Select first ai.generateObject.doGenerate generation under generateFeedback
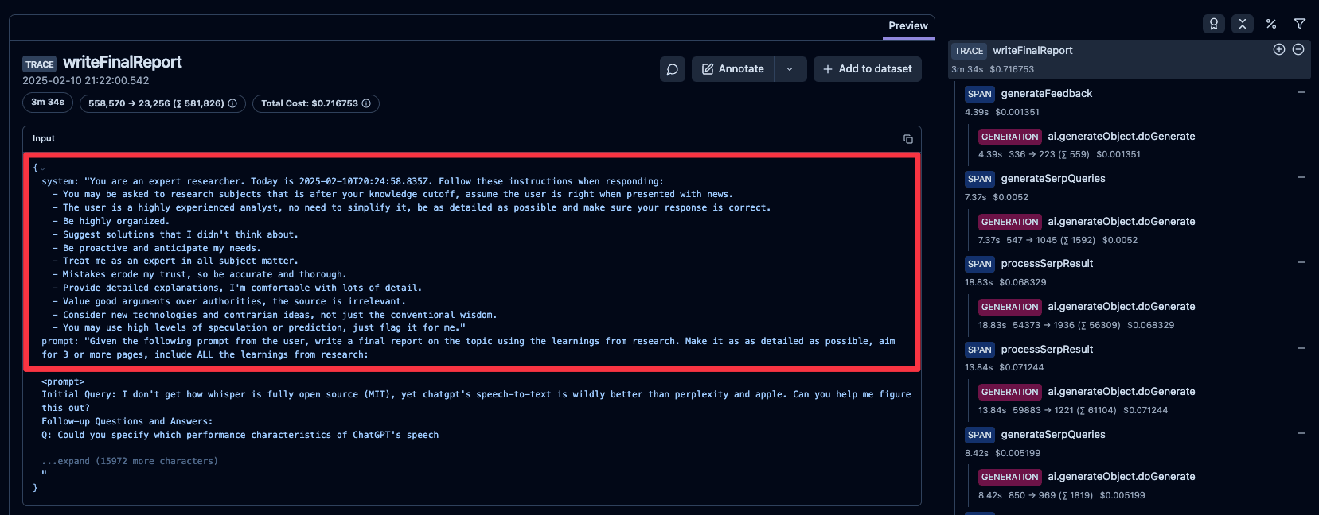Image resolution: width=1319 pixels, height=515 pixels. click(1121, 137)
